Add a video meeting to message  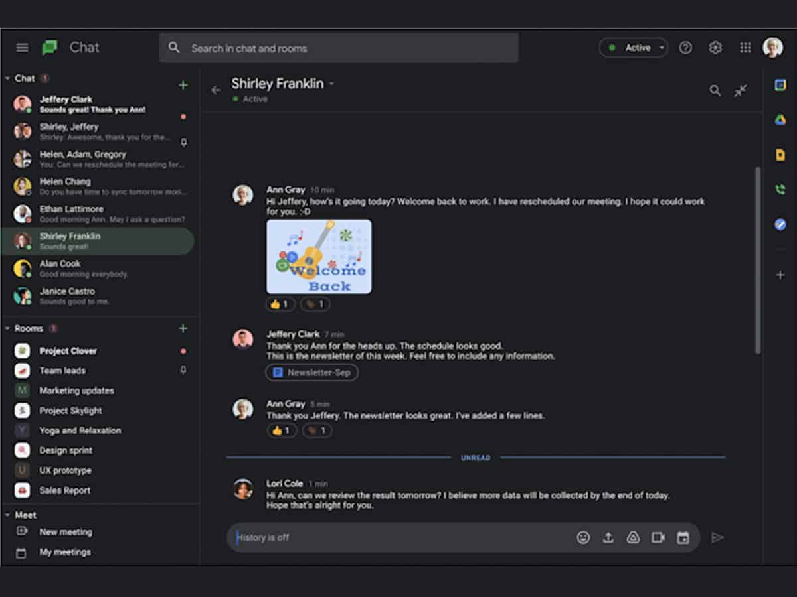click(658, 537)
